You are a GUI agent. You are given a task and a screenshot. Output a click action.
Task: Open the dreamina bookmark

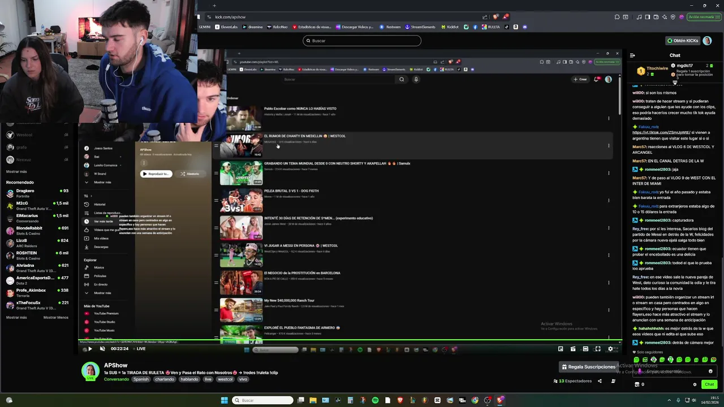[253, 27]
